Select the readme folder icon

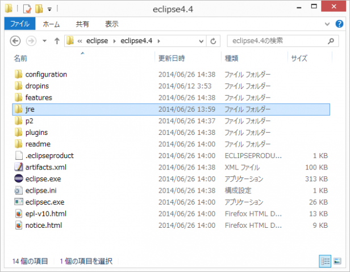click(18, 144)
